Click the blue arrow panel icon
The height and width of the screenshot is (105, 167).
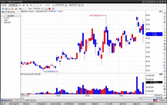tap(53, 9)
